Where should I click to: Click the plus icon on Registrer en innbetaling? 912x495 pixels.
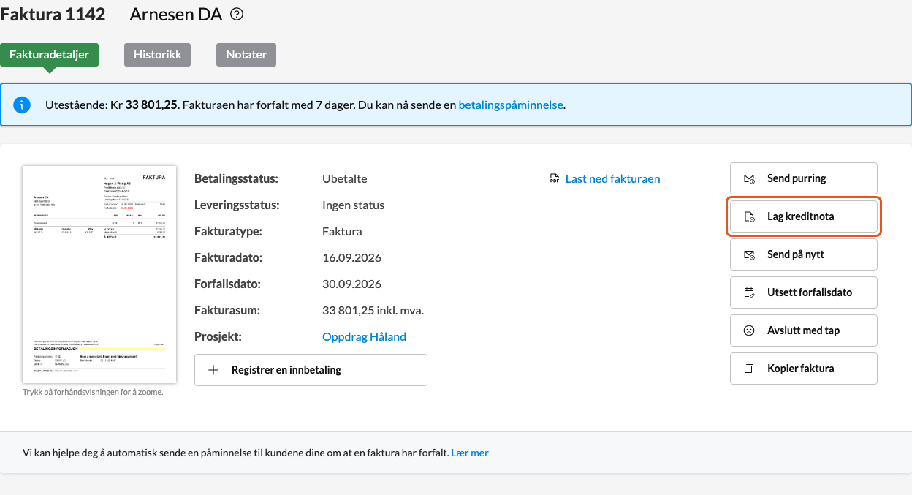point(214,370)
